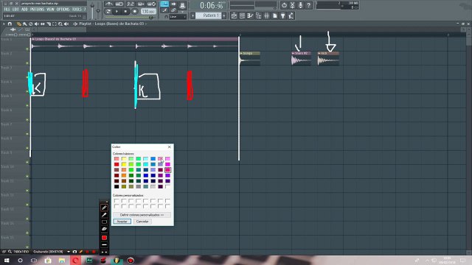
Task: Open the Windows Start menu
Action: [7, 261]
